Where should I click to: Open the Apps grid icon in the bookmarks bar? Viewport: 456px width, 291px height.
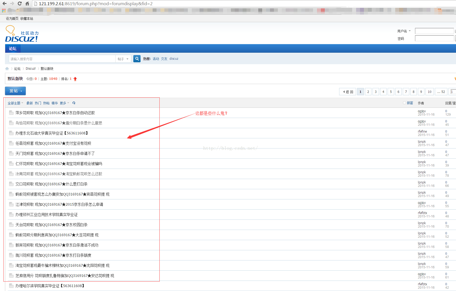click(4, 10)
